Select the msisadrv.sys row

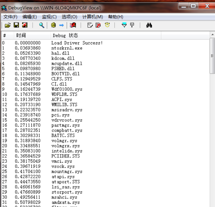click(x=105, y=110)
